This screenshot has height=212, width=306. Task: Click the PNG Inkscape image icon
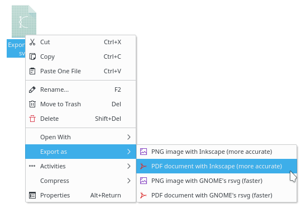coord(144,152)
